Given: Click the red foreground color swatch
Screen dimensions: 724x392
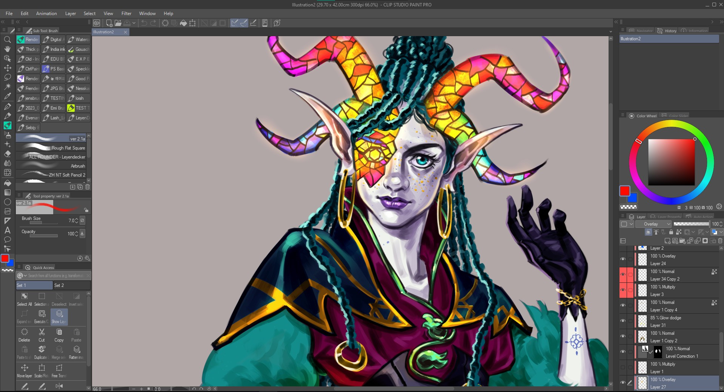Looking at the screenshot, I should tap(624, 191).
